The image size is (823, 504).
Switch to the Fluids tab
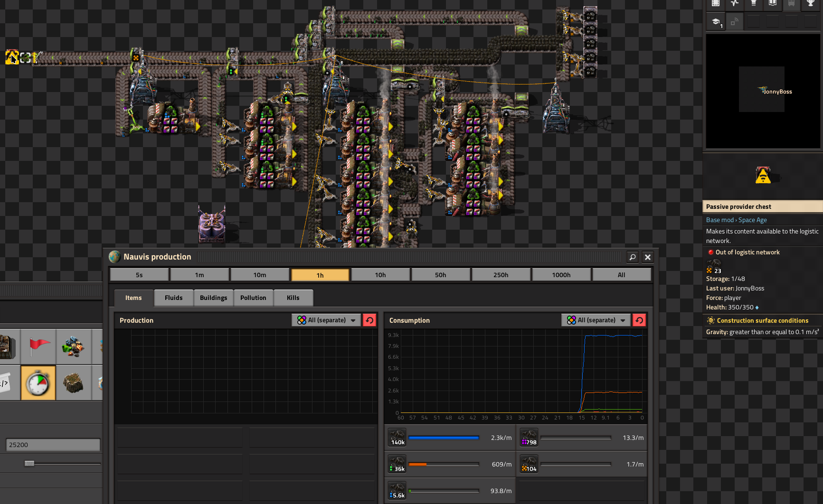click(174, 298)
